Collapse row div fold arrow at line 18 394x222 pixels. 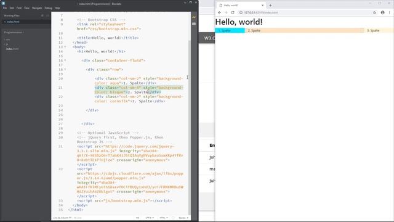pyautogui.click(x=65, y=70)
